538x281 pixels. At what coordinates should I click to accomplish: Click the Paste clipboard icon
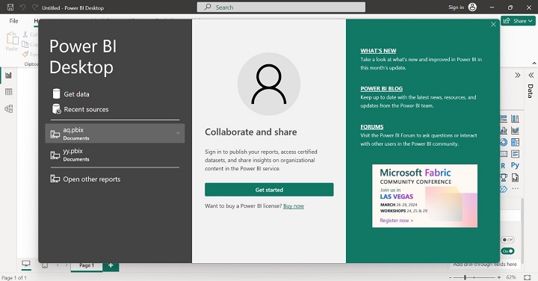(12, 38)
